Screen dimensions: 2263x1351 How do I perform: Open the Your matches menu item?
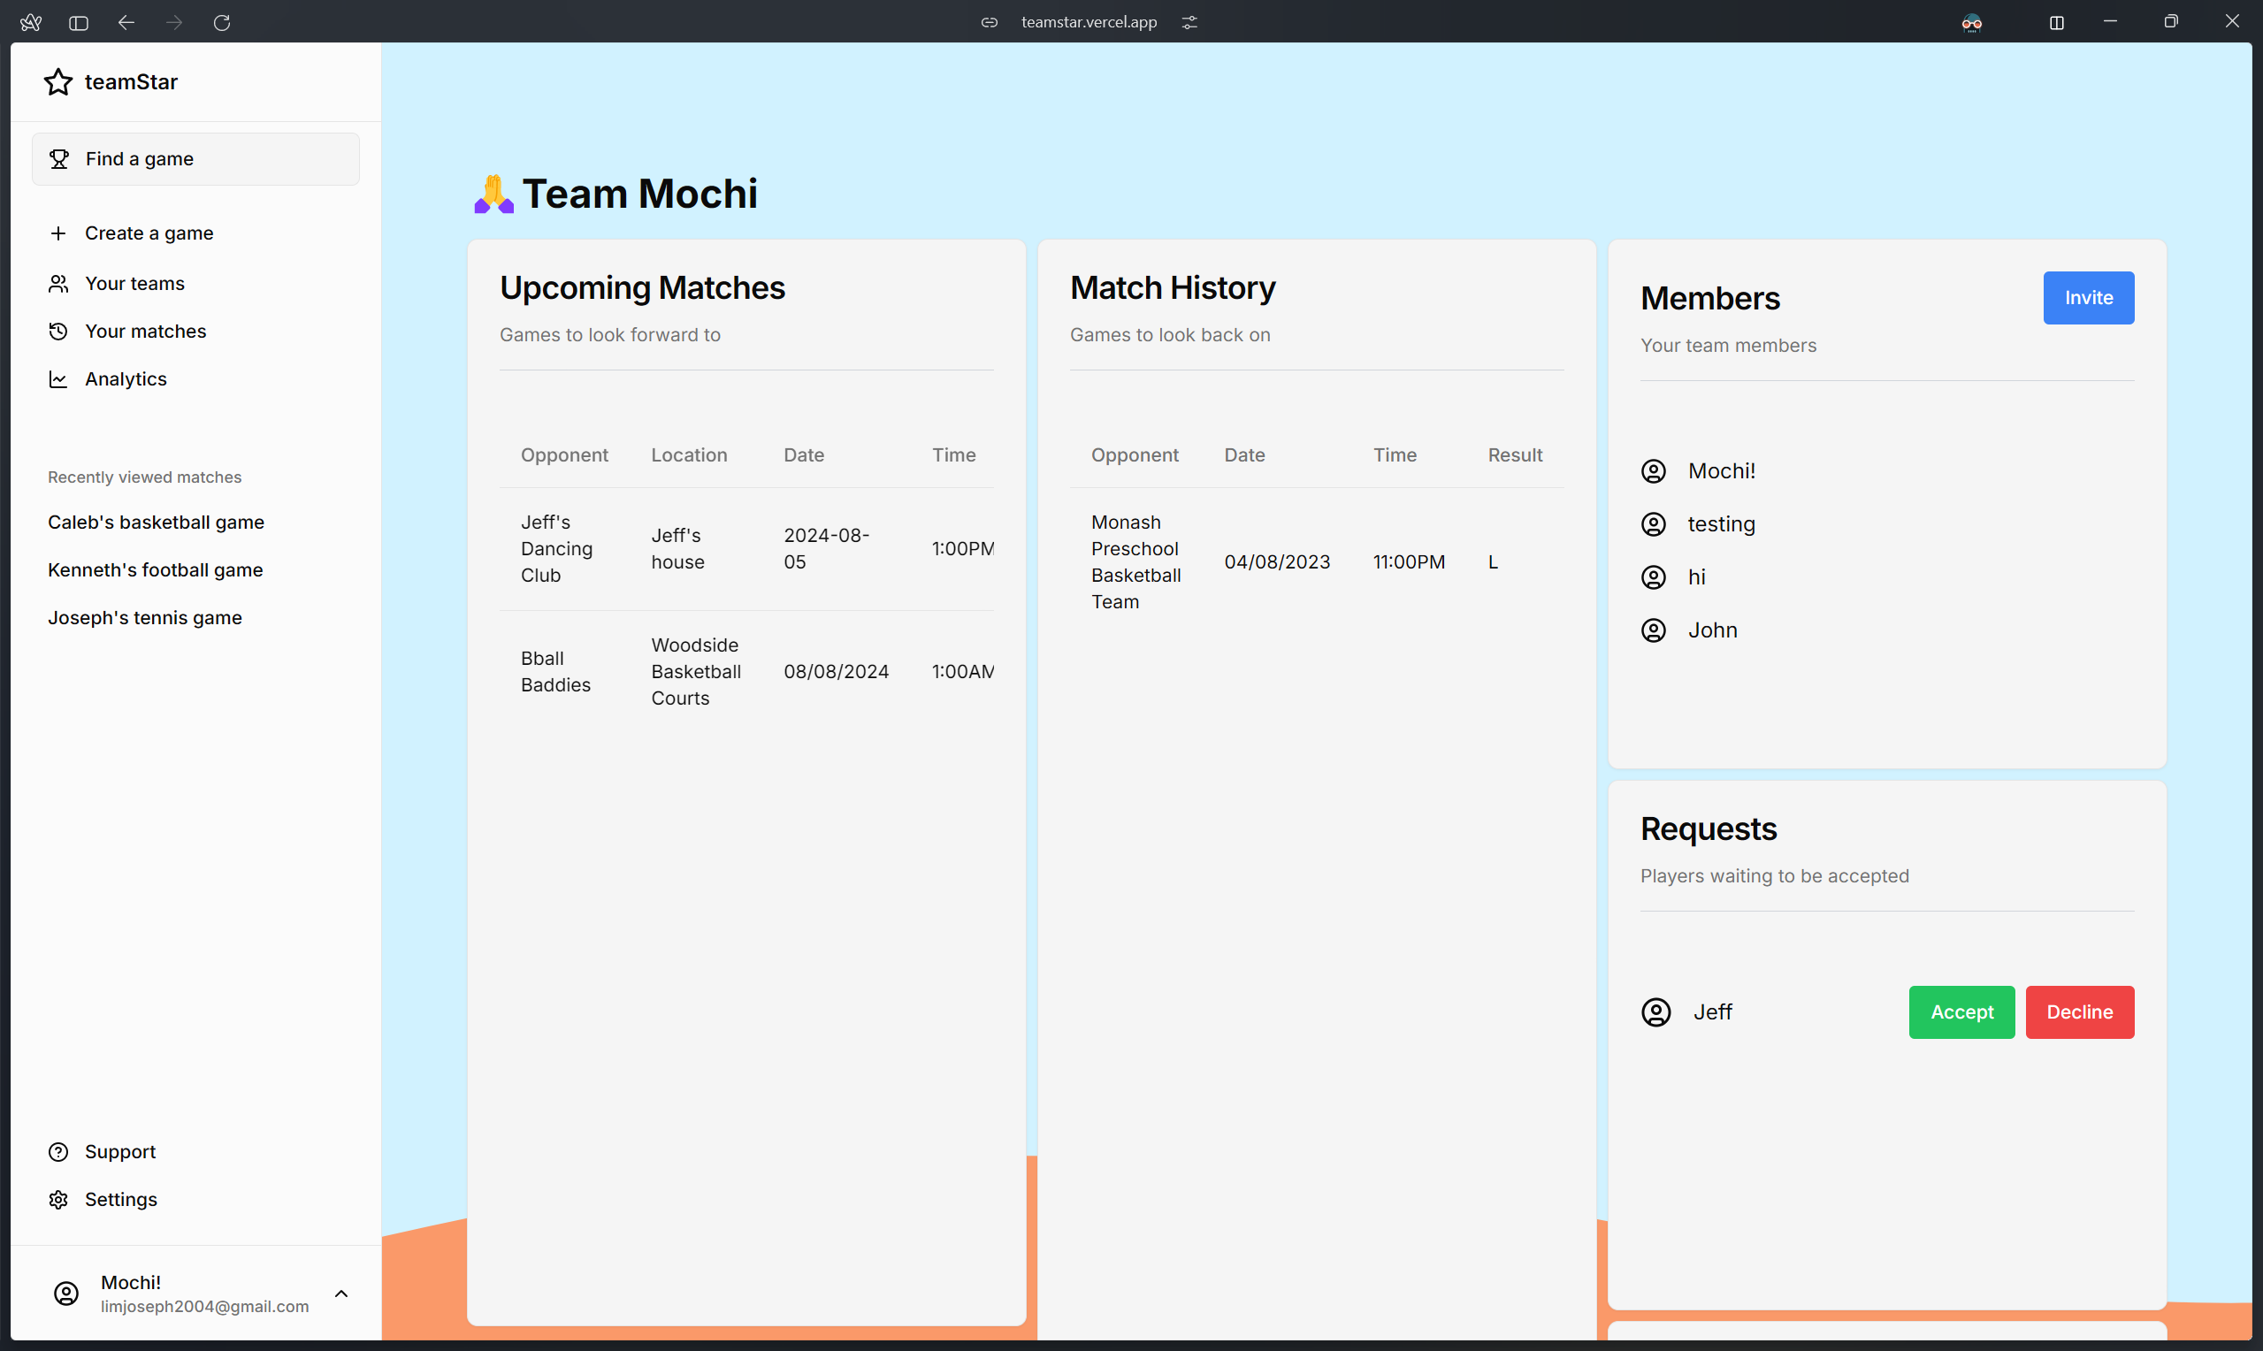(146, 332)
